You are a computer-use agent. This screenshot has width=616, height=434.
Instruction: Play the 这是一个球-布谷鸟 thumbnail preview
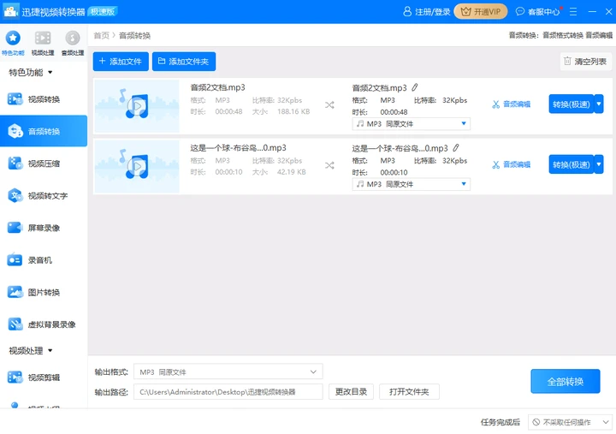pyautogui.click(x=137, y=166)
